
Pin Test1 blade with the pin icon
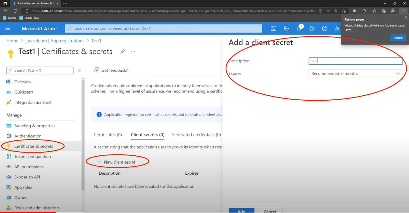tap(123, 51)
